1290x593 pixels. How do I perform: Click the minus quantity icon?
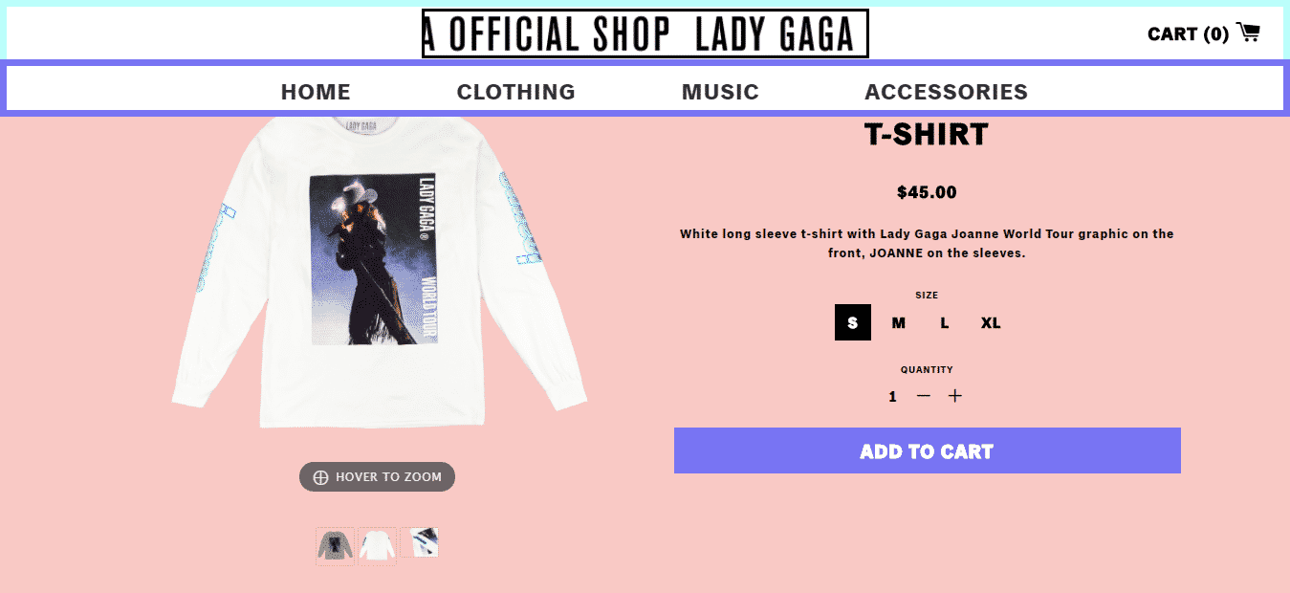click(x=923, y=396)
